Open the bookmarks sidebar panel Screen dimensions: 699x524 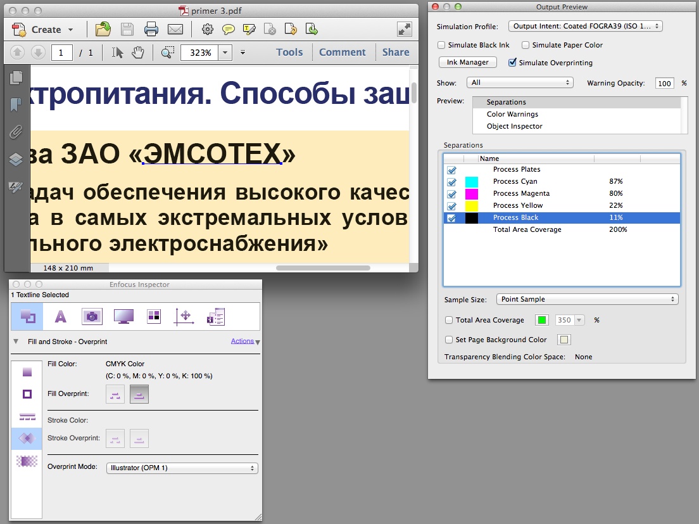[x=16, y=105]
